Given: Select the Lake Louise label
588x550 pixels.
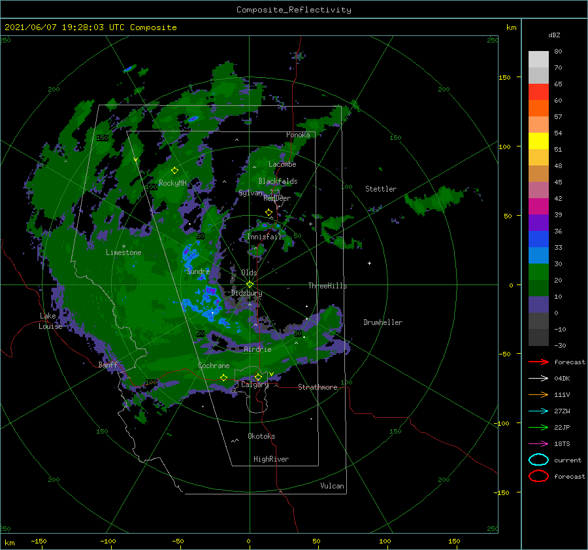Looking at the screenshot, I should 50,321.
